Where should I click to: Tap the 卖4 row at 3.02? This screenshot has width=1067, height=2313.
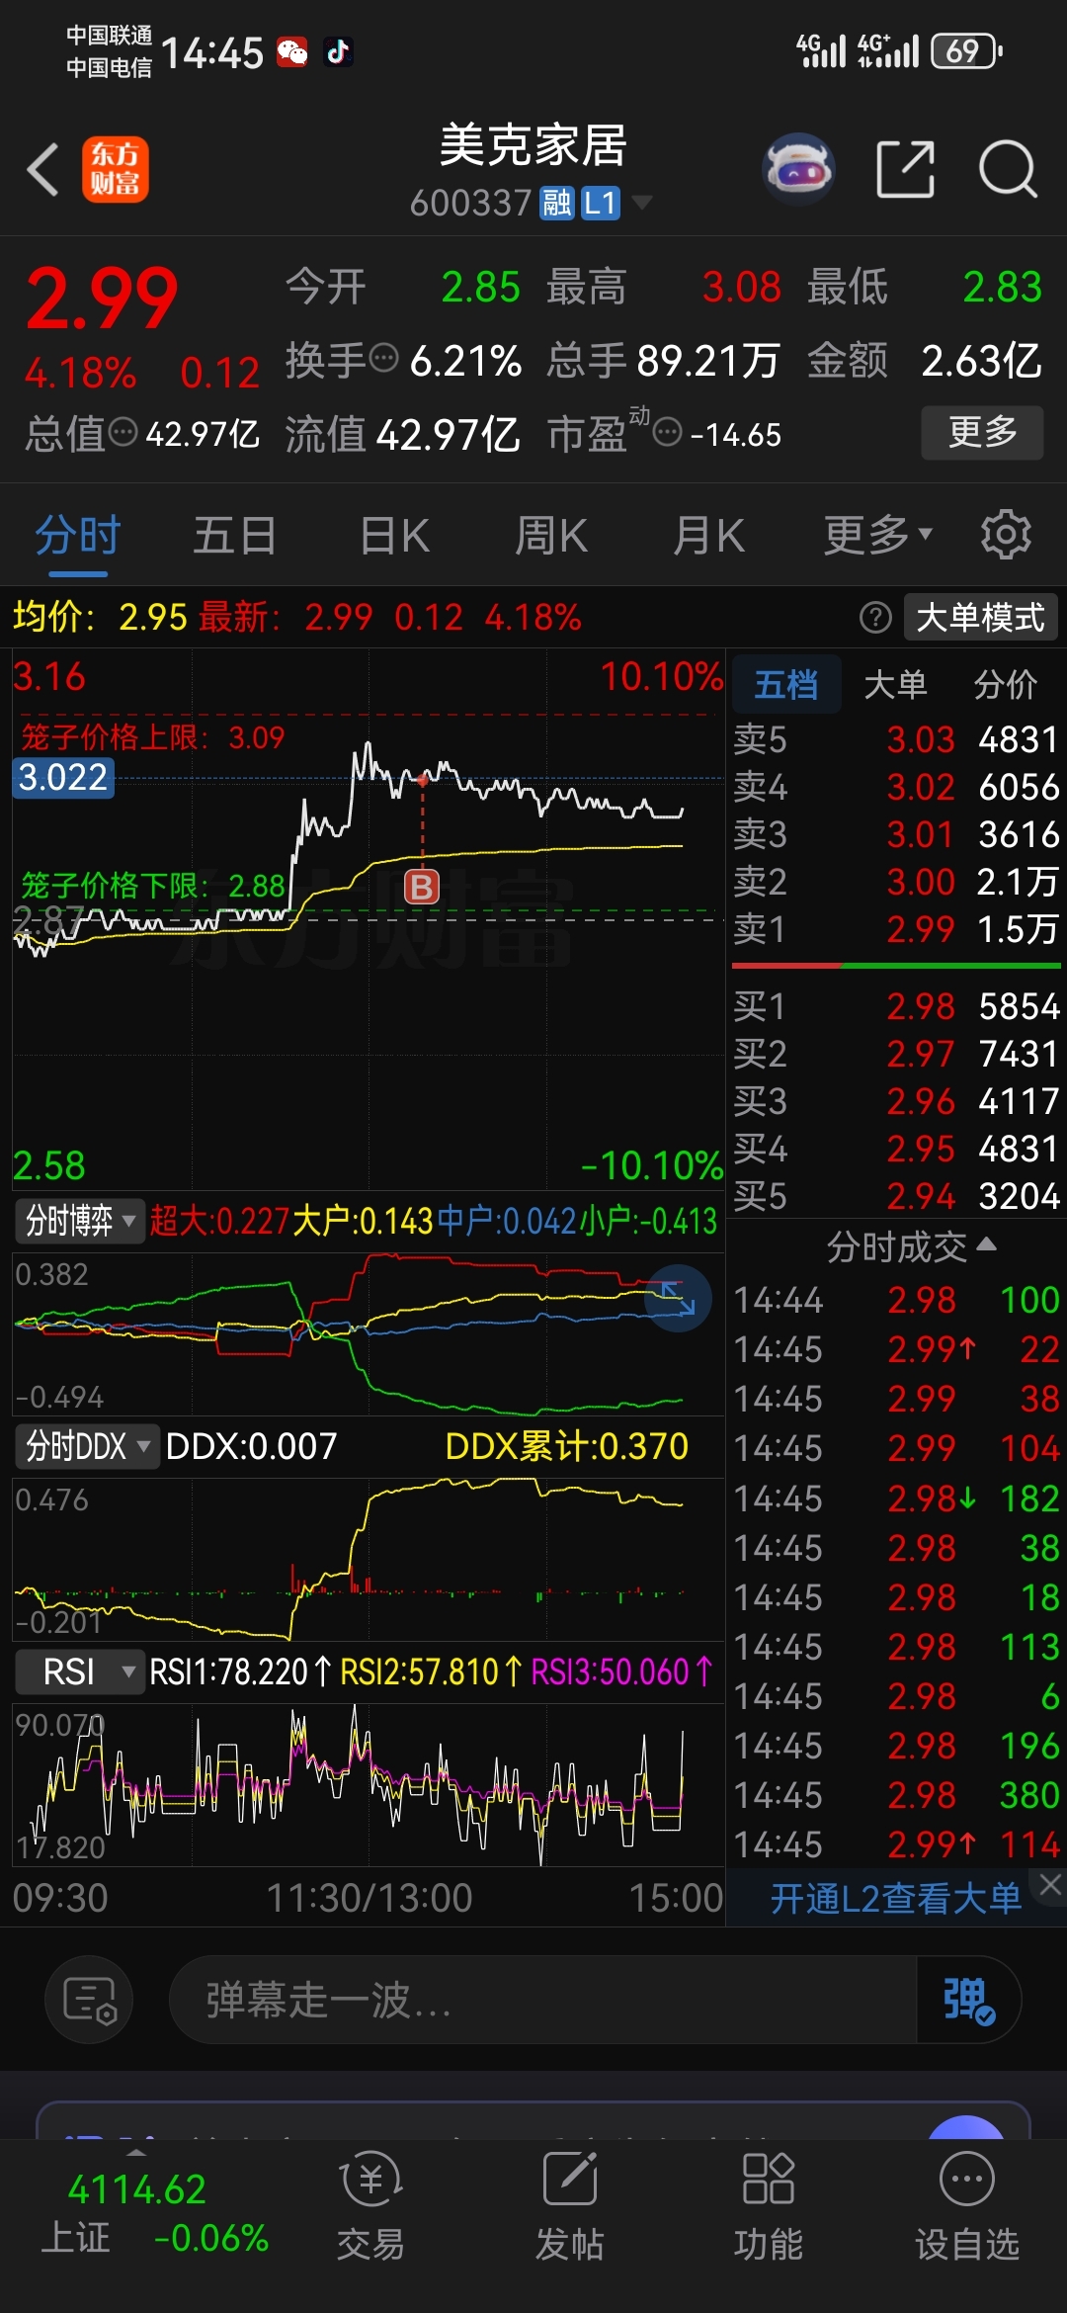point(896,787)
